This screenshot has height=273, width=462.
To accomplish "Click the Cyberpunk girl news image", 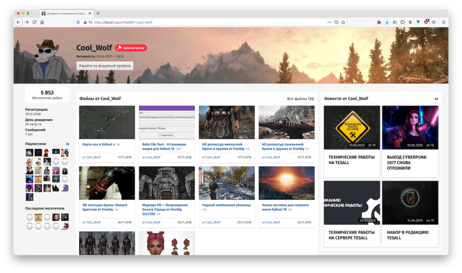I will (x=410, y=128).
